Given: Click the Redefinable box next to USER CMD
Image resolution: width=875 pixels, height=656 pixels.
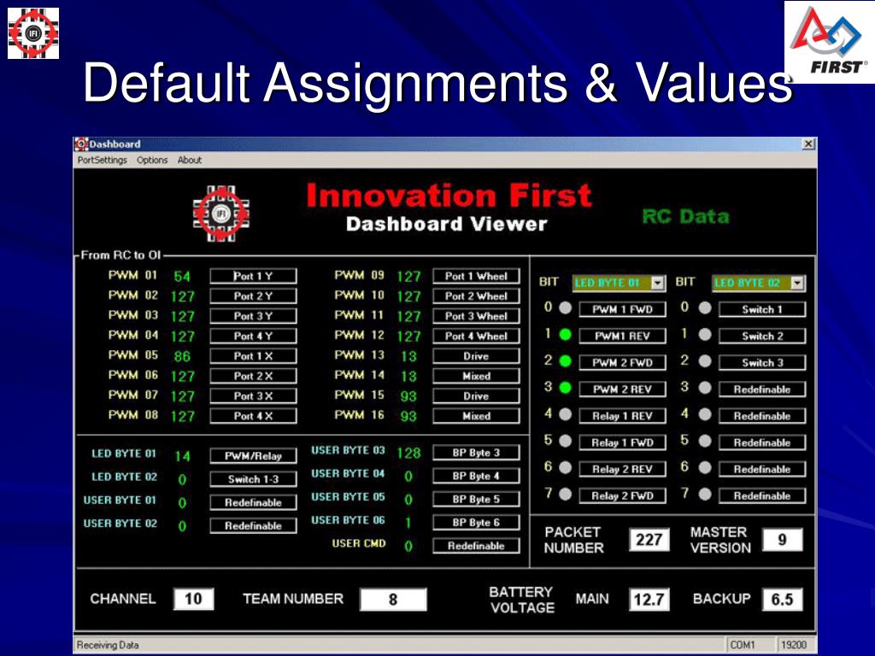Looking at the screenshot, I should click(x=476, y=546).
